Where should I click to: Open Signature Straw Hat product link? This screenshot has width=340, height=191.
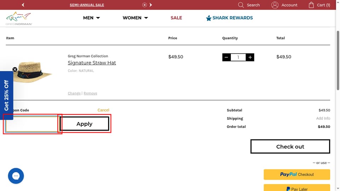(92, 63)
